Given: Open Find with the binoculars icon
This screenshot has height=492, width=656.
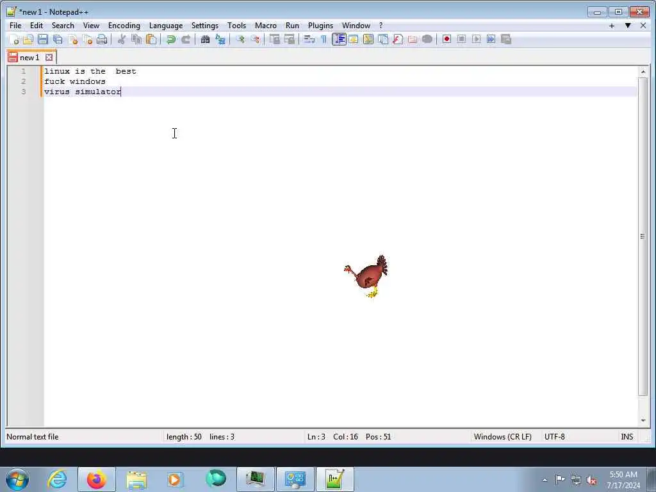Looking at the screenshot, I should pyautogui.click(x=205, y=39).
